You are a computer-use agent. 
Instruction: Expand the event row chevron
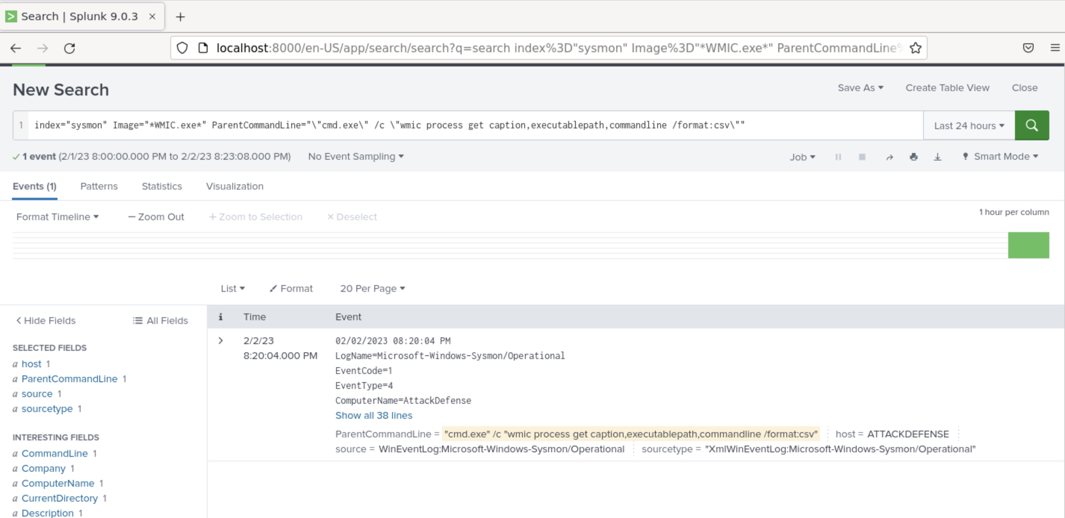tap(221, 340)
